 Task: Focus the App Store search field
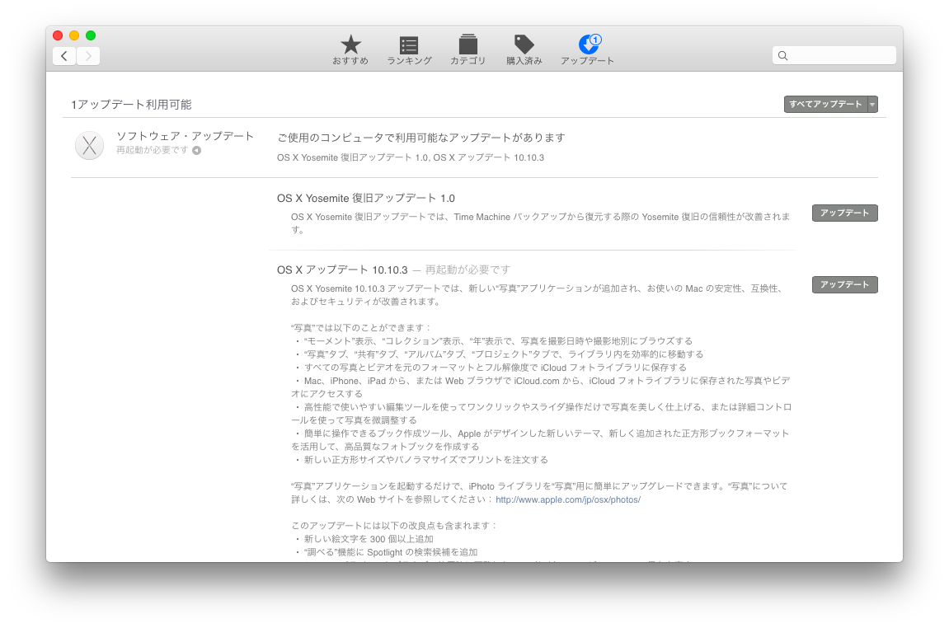click(841, 55)
